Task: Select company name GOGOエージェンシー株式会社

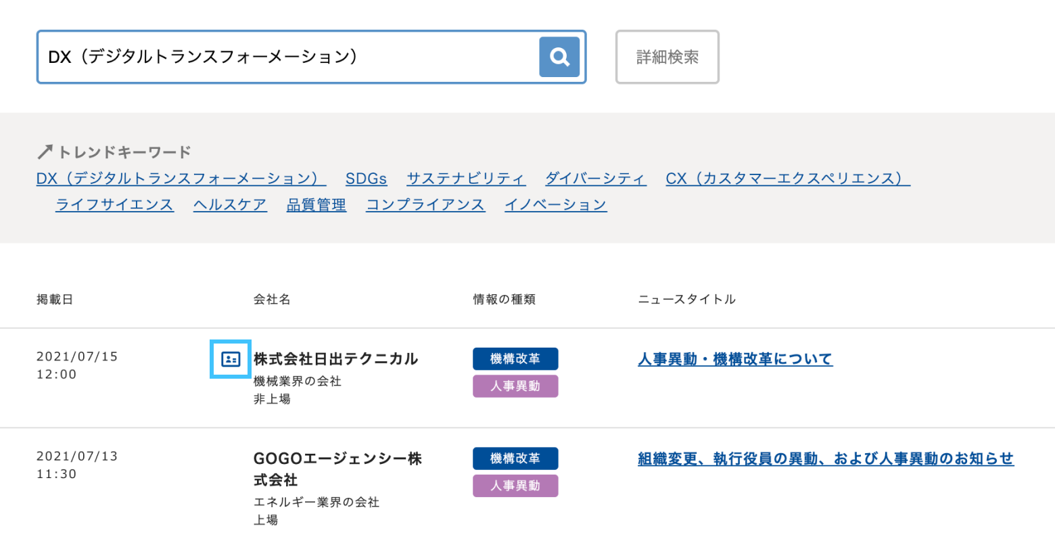Action: (x=337, y=469)
